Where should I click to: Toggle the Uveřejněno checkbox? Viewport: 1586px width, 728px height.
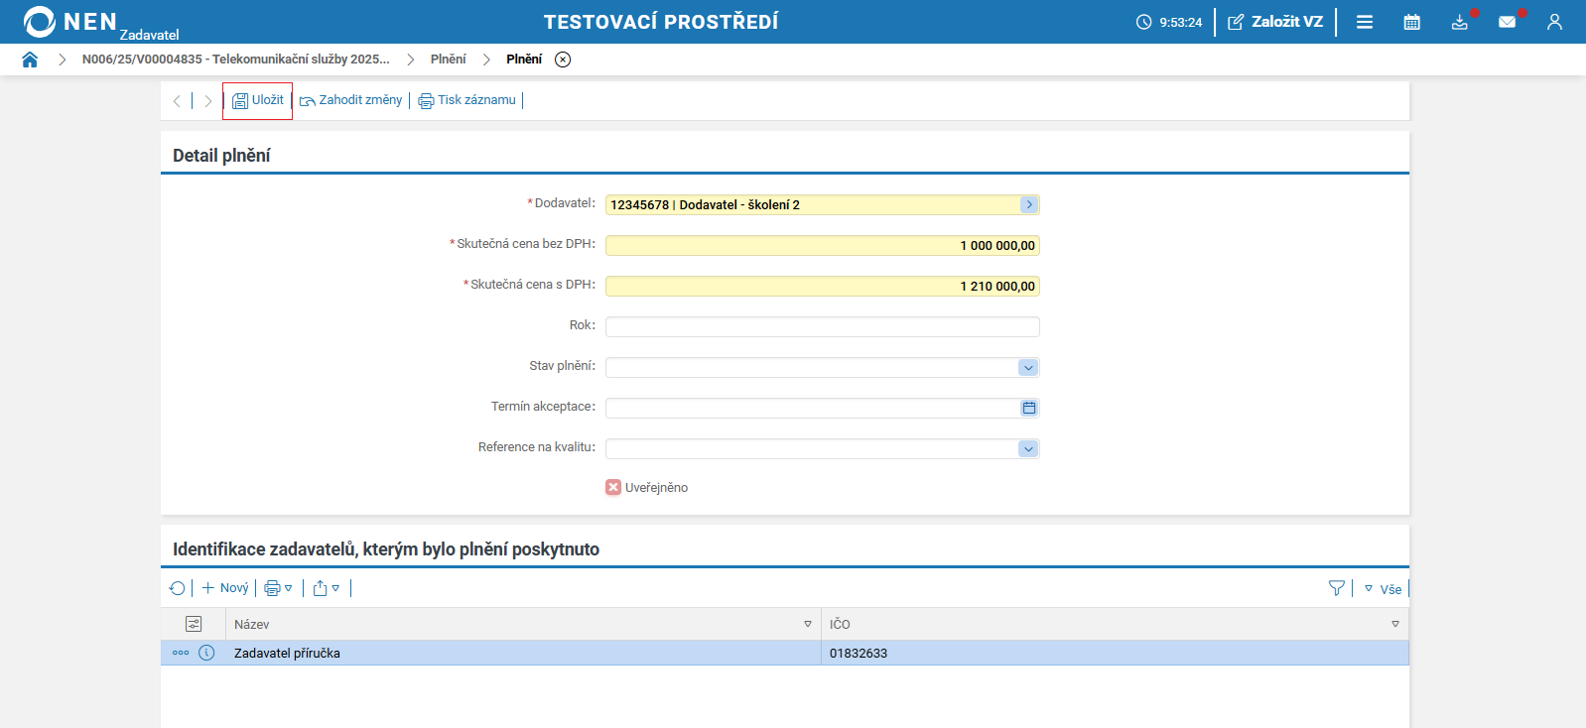[613, 488]
